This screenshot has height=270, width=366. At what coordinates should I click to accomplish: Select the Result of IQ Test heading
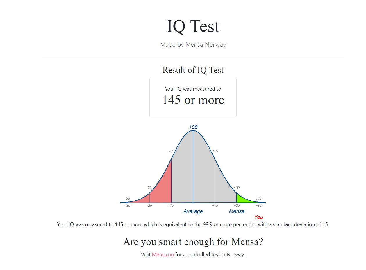tap(193, 70)
